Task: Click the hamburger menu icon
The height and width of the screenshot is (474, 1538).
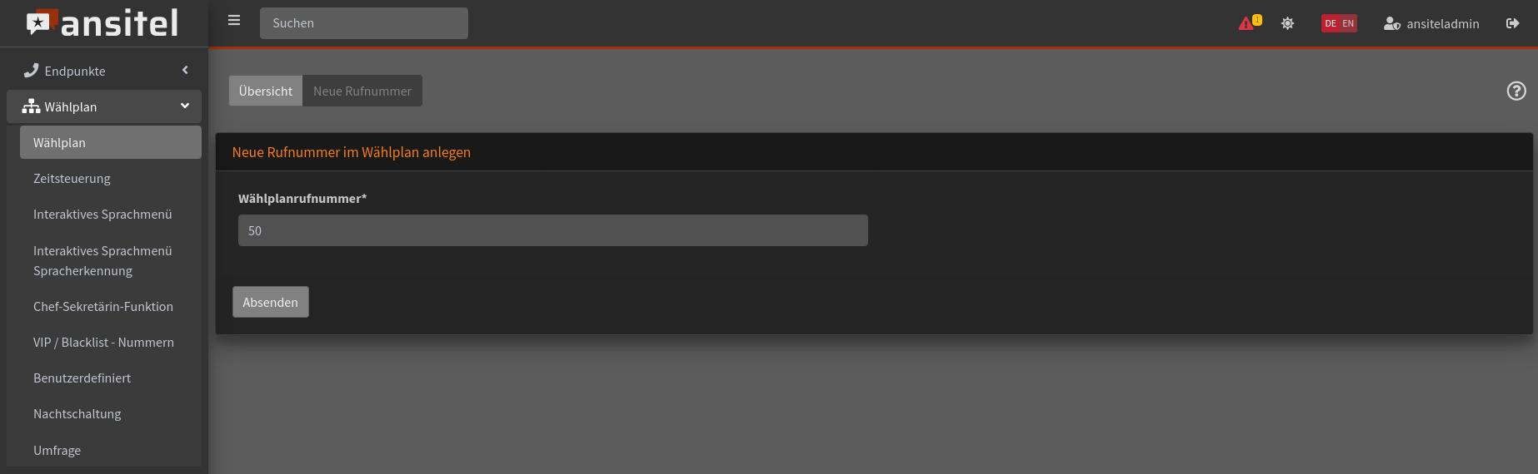Action: click(x=234, y=20)
